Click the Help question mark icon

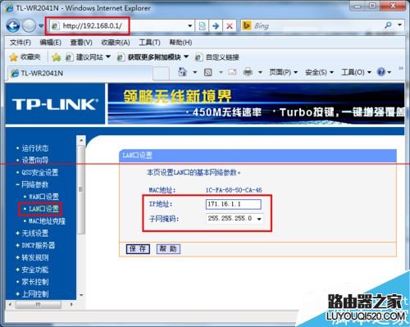(381, 72)
